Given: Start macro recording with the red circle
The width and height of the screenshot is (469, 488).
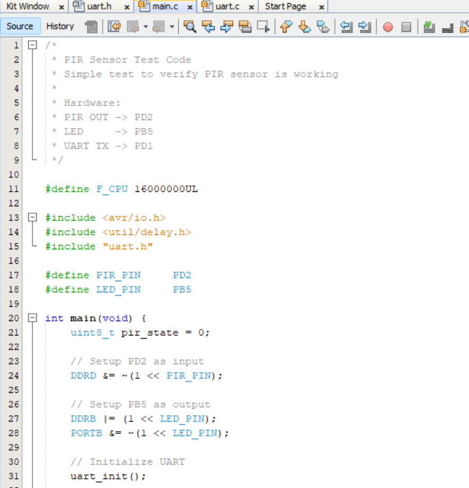Looking at the screenshot, I should pos(388,27).
